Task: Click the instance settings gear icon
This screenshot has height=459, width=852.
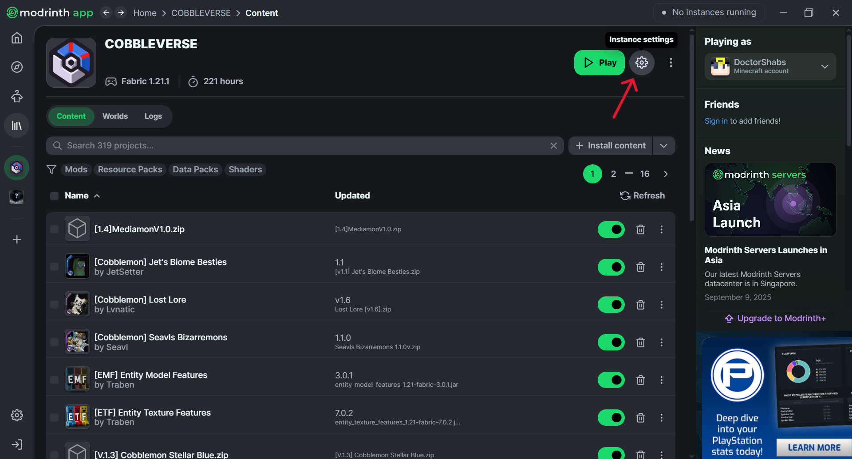Action: coord(641,63)
